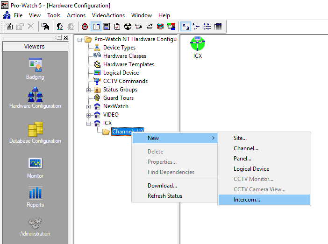Switch to details view mode in toolbar
328x244 pixels.
tap(218, 27)
